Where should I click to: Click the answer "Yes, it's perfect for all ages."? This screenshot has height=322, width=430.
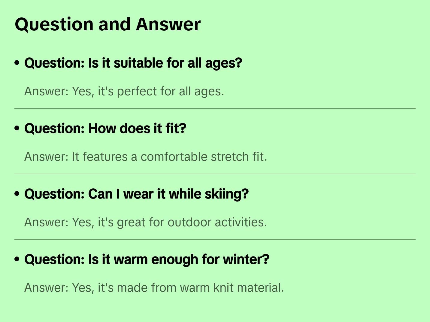(124, 91)
